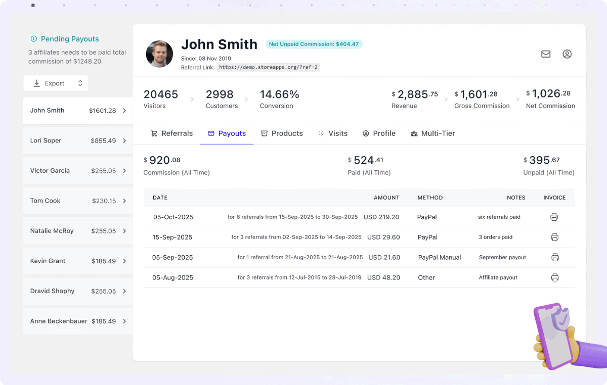Screen dimensions: 607x385
Task: Expand Tom Cook's pending payout entry
Action: tap(125, 201)
